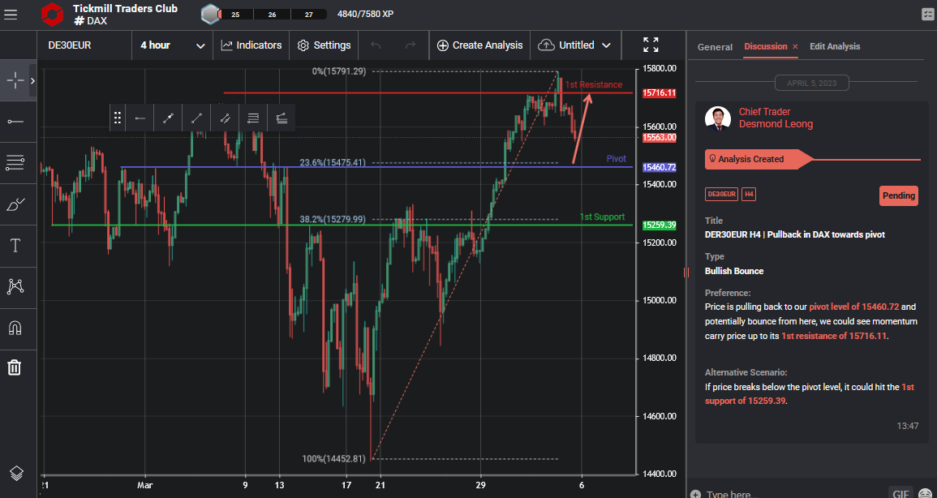
Task: Close the Discussion tab with the x
Action: tap(795, 46)
